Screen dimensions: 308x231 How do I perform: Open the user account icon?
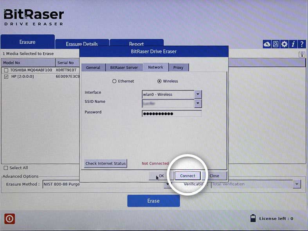(x=276, y=44)
